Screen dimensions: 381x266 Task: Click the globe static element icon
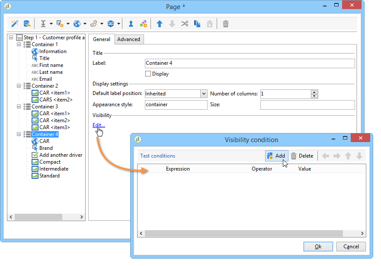77,24
